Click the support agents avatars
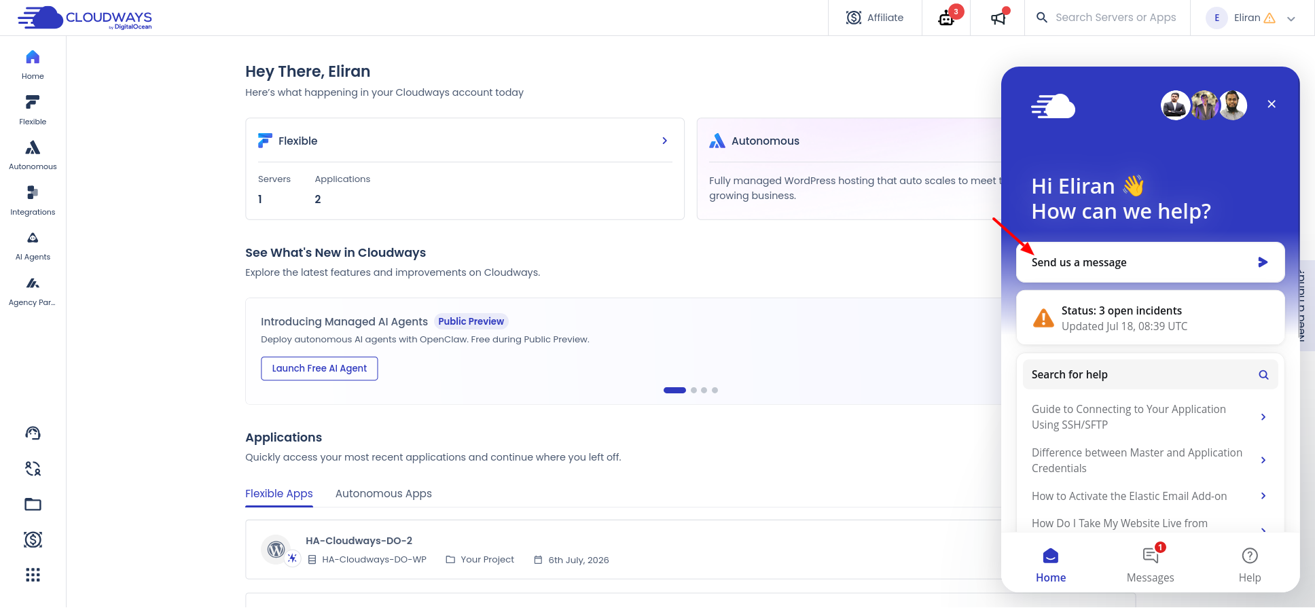The height and width of the screenshot is (608, 1315). (x=1204, y=105)
